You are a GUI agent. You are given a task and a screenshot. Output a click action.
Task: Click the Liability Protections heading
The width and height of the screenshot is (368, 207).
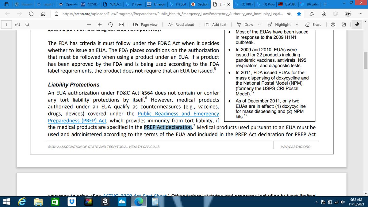tap(74, 85)
